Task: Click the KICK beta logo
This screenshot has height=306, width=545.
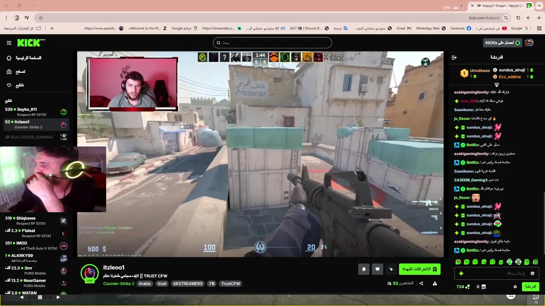Action: 31,42
